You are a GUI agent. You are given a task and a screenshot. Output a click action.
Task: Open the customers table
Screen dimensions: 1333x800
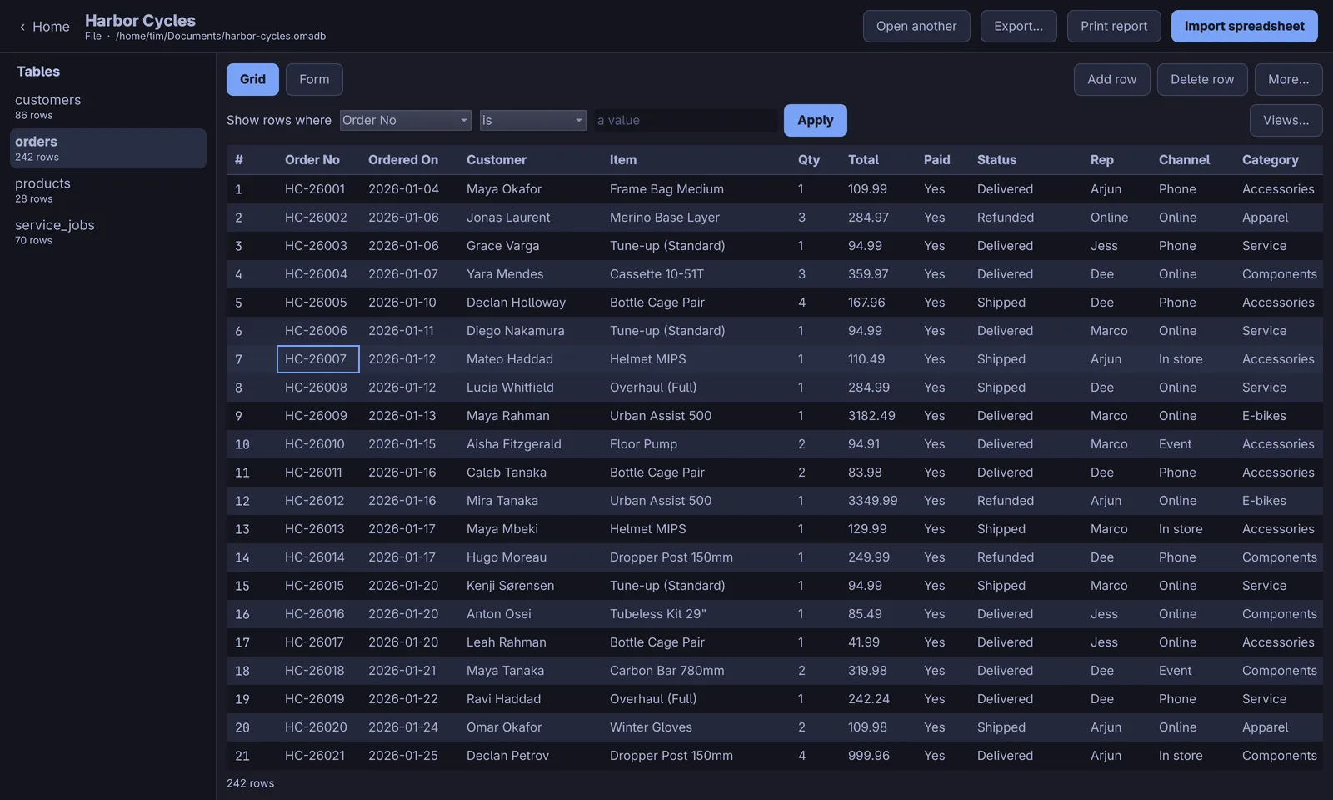click(x=108, y=107)
